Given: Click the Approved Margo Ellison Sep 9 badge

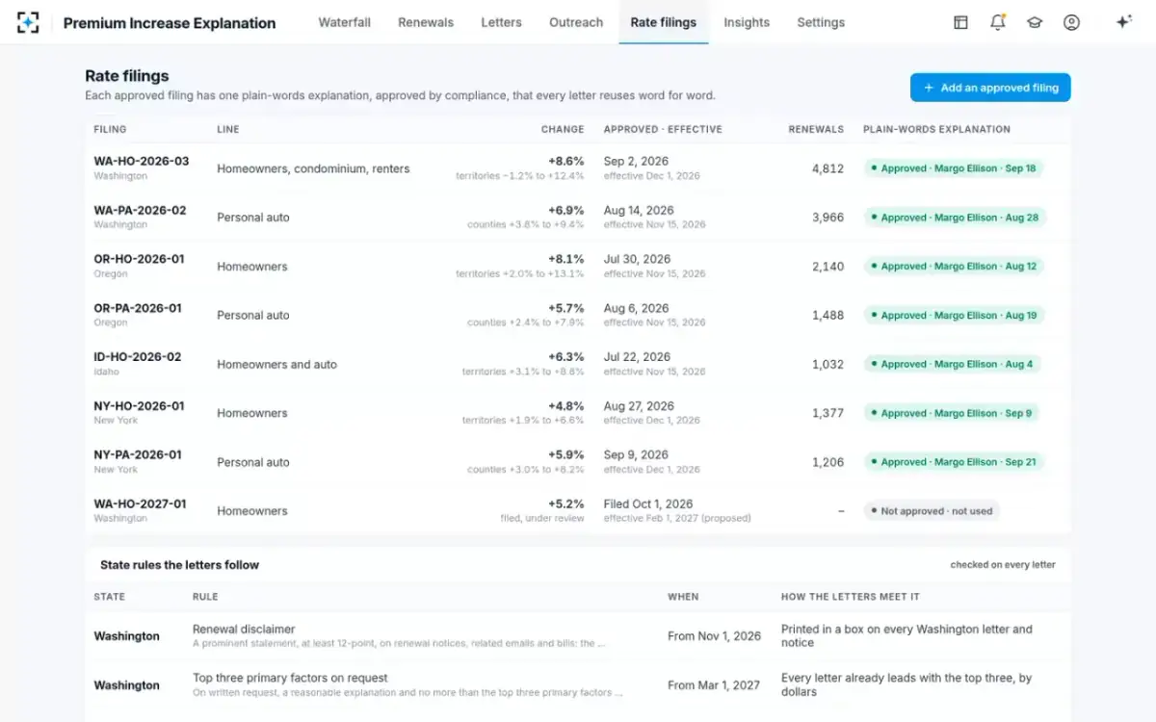Looking at the screenshot, I should [x=952, y=413].
